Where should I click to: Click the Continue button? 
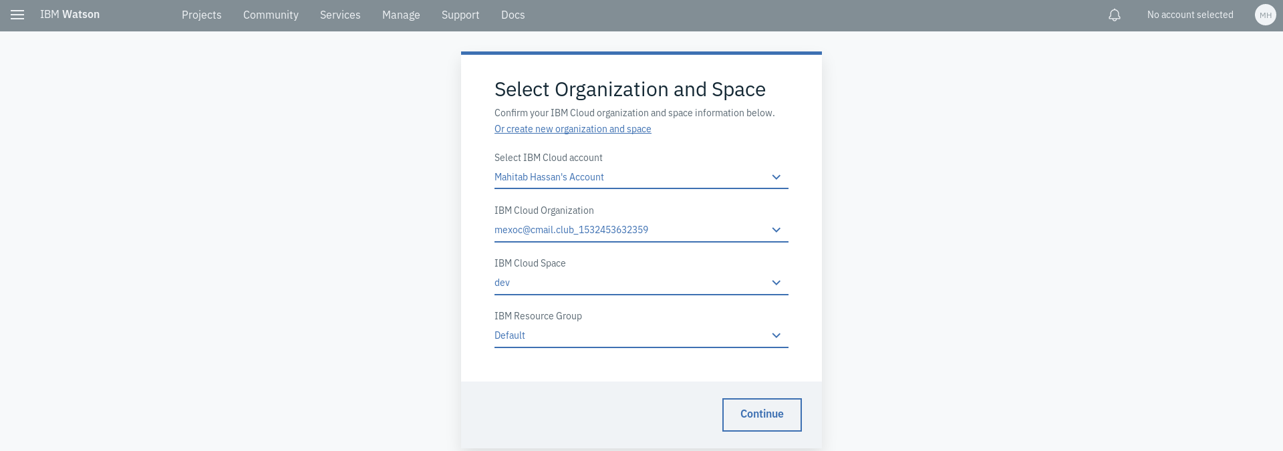pos(762,415)
